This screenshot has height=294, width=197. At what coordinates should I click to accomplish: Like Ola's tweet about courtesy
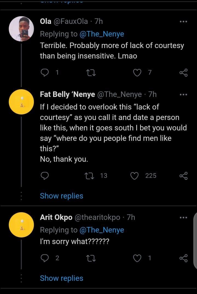137,72
